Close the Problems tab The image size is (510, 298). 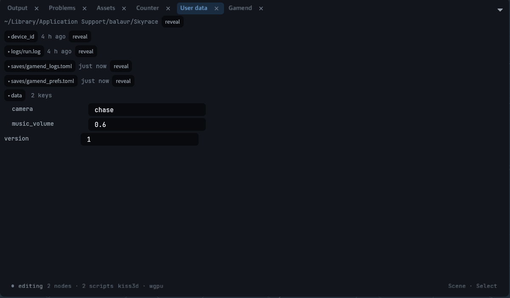pos(84,8)
